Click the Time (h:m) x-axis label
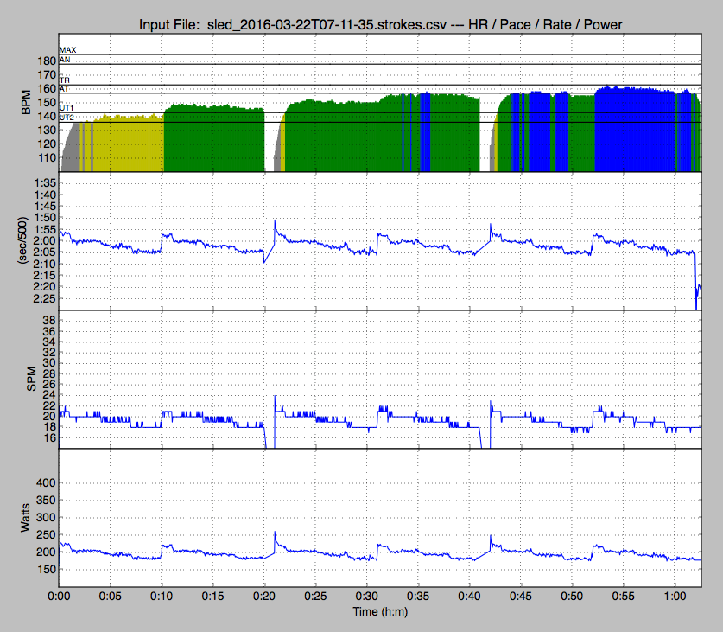The image size is (723, 632). pyautogui.click(x=379, y=612)
